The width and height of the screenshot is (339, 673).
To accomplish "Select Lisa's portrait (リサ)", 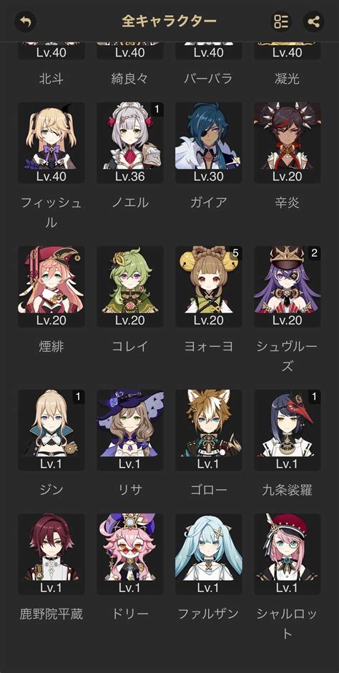I will click(x=130, y=430).
